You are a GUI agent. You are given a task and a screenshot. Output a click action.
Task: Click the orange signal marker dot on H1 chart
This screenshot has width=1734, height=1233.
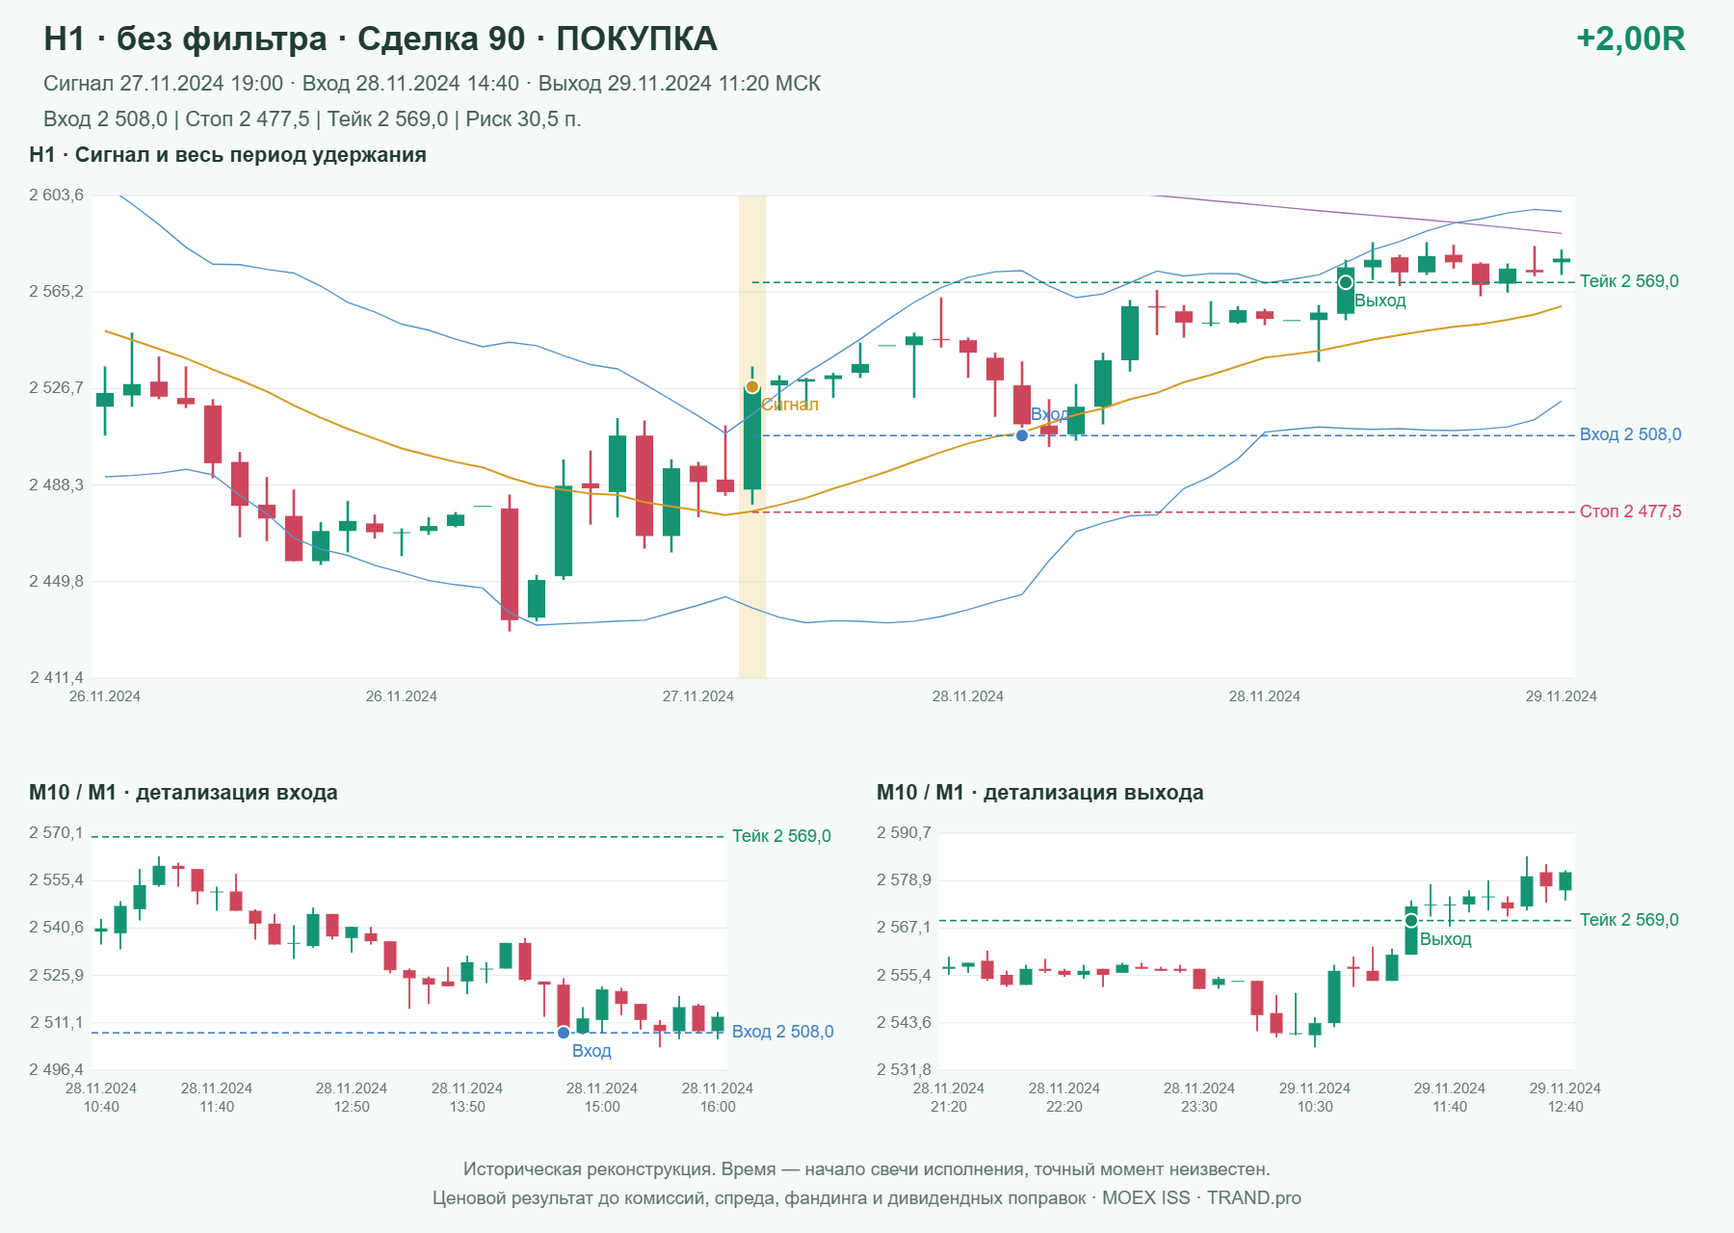752,387
